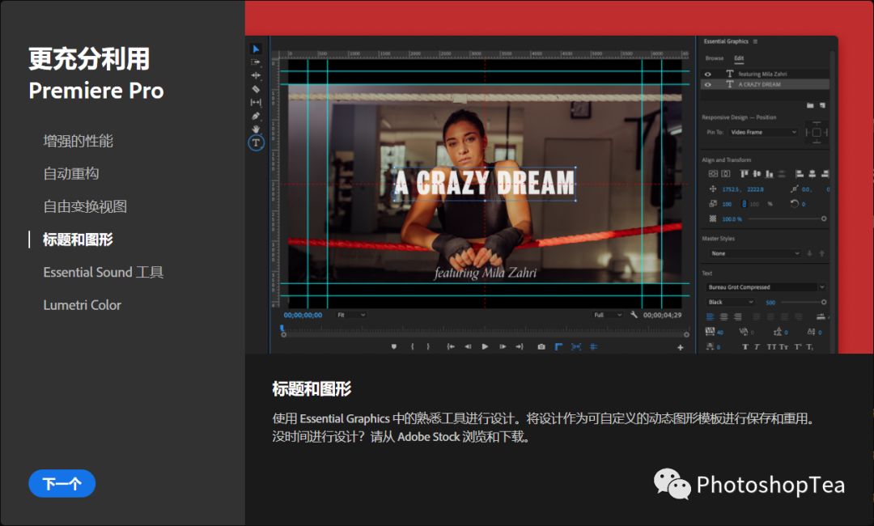Click the position value 1752.5
This screenshot has height=526, width=874.
click(731, 189)
